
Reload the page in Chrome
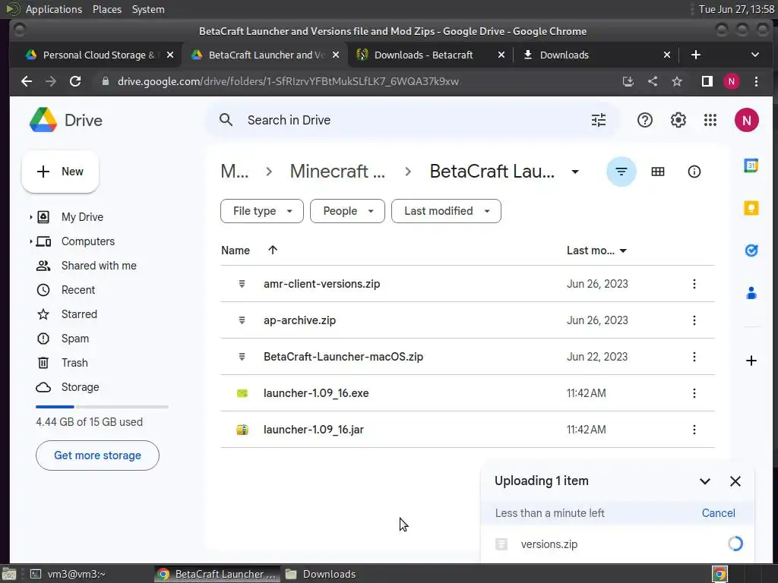(75, 81)
